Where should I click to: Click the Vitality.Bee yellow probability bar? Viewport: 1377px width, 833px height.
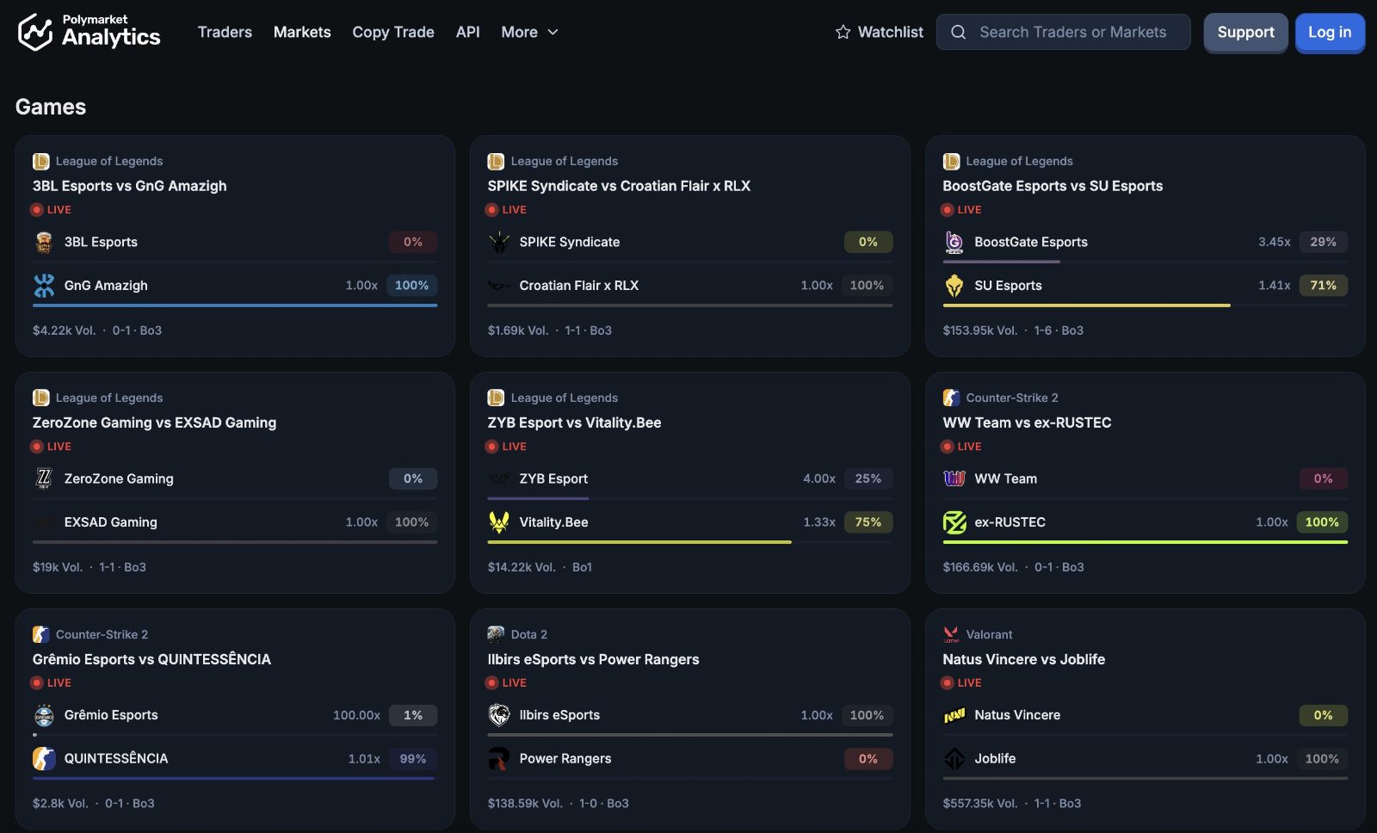click(639, 542)
